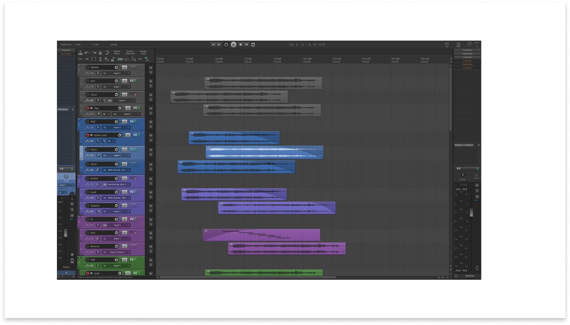Open the FX chain on the Kick track
The image size is (570, 325).
[132, 81]
